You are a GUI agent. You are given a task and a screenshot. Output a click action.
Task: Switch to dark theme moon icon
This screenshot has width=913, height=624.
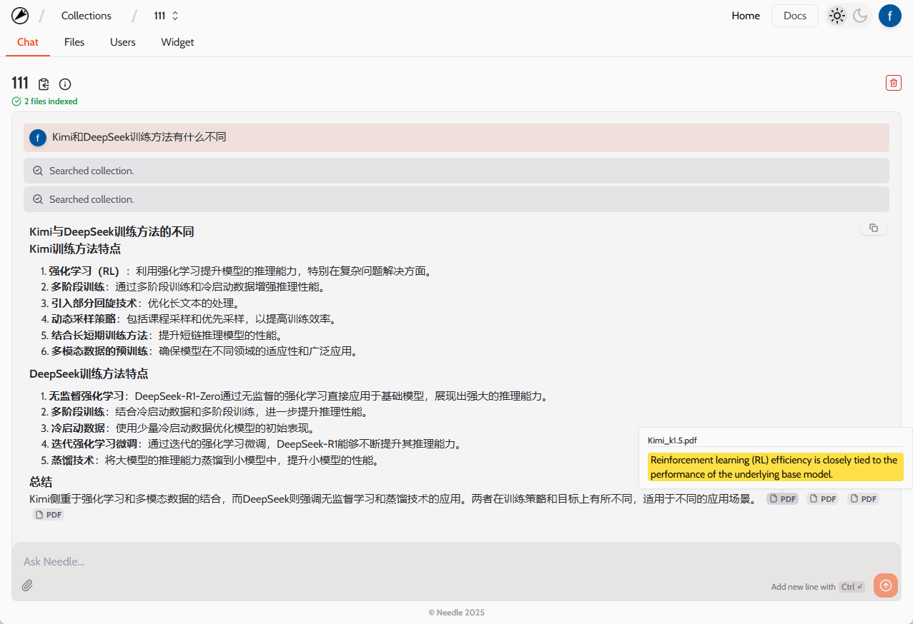(860, 16)
